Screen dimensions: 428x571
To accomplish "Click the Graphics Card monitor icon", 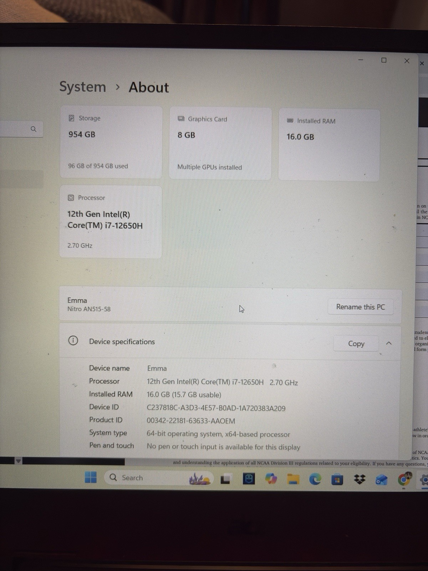I will [181, 118].
